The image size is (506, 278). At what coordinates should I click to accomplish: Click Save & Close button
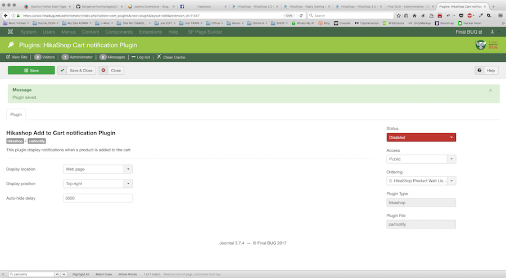pos(77,70)
